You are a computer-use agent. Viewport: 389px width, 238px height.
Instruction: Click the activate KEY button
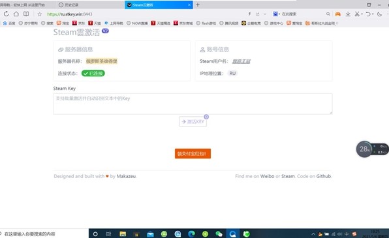pyautogui.click(x=193, y=121)
